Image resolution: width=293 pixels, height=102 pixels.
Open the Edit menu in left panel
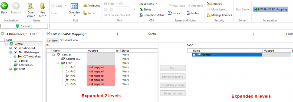pos(34,34)
